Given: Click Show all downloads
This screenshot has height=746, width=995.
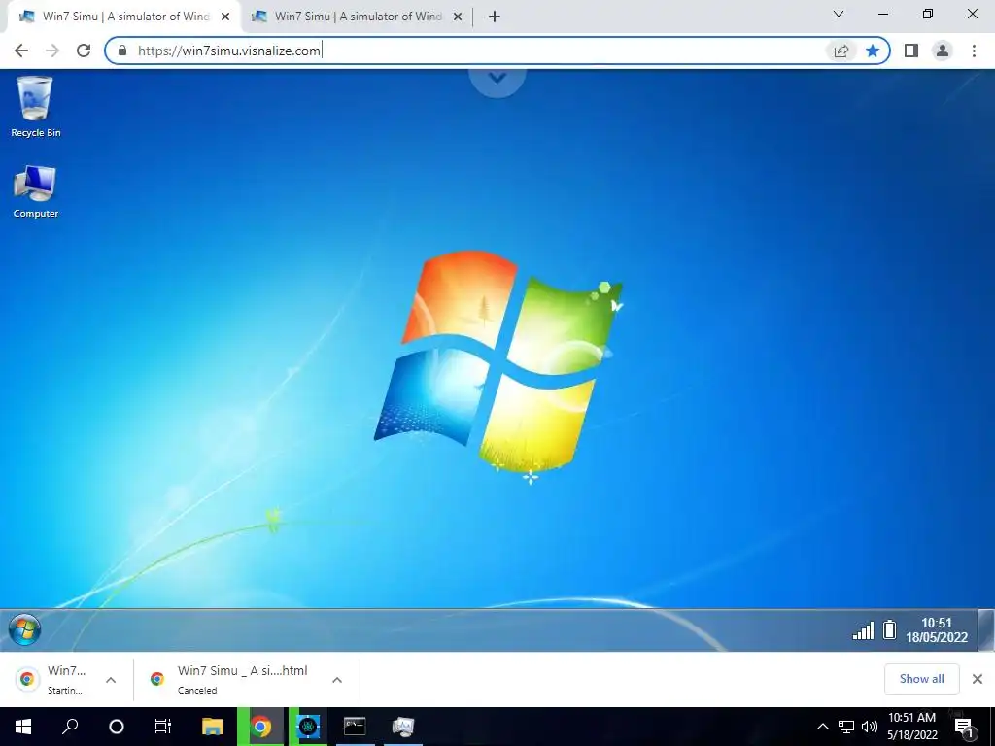Looking at the screenshot, I should pyautogui.click(x=921, y=679).
